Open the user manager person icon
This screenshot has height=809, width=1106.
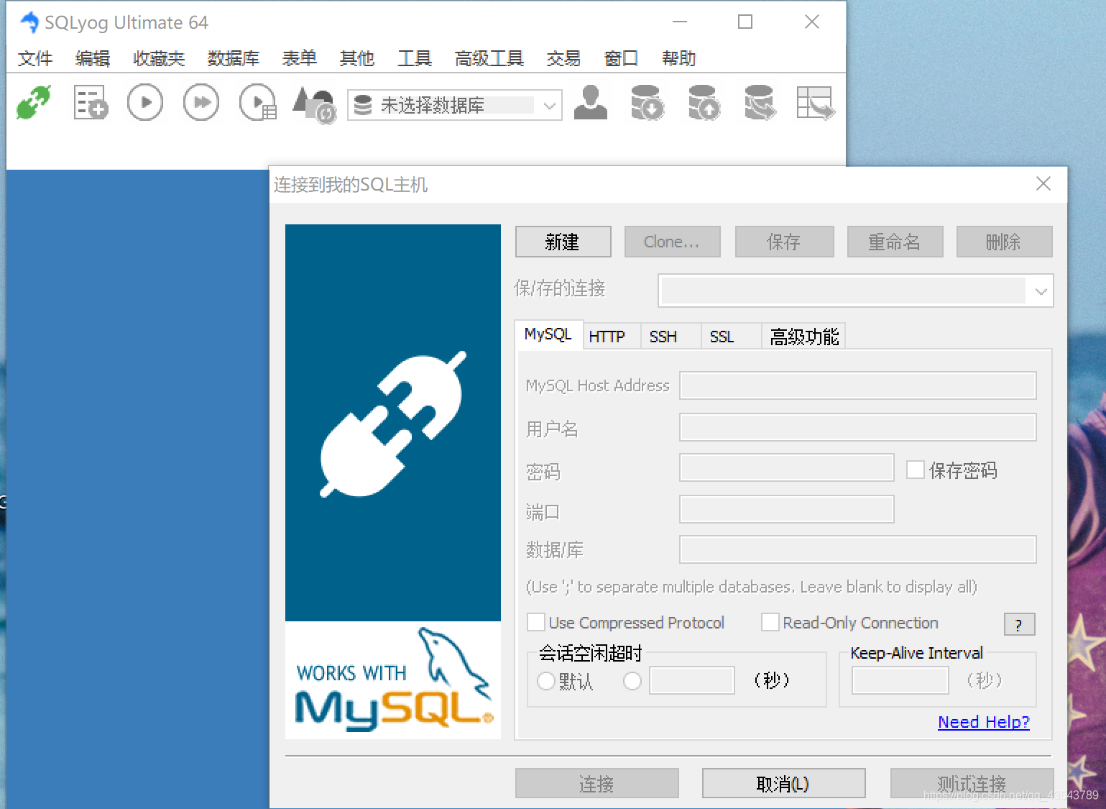(591, 102)
